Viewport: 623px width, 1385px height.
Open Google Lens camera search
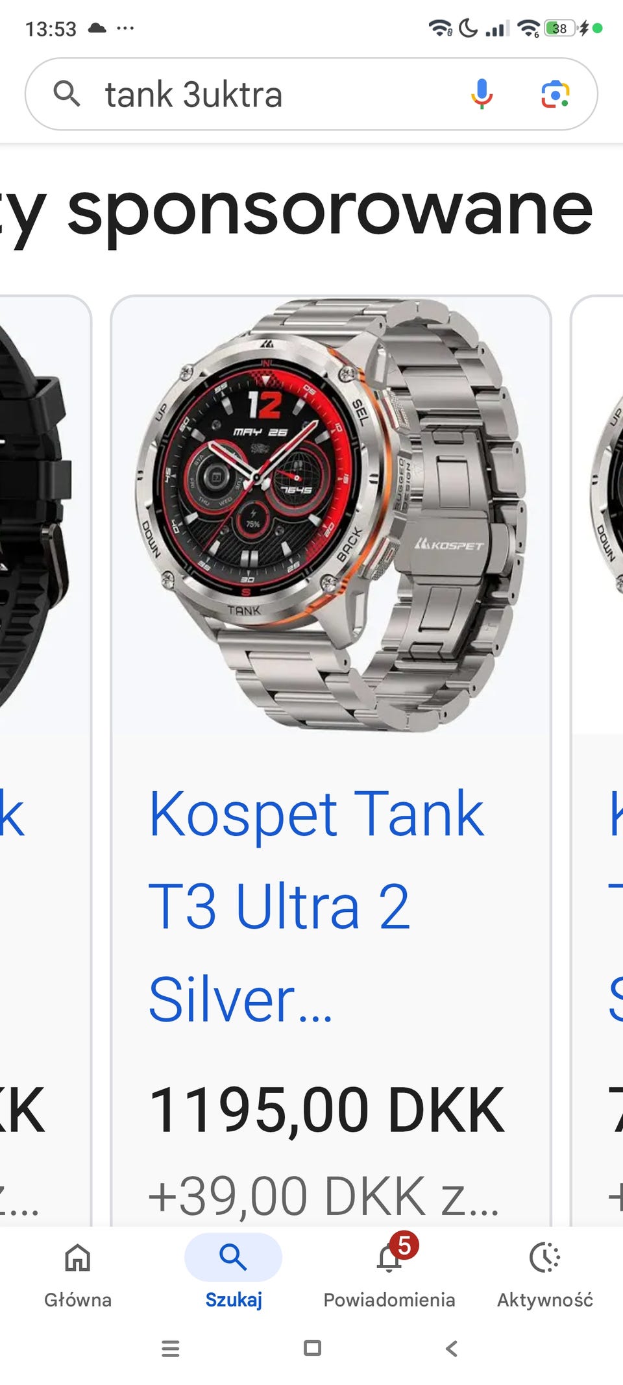tap(556, 94)
